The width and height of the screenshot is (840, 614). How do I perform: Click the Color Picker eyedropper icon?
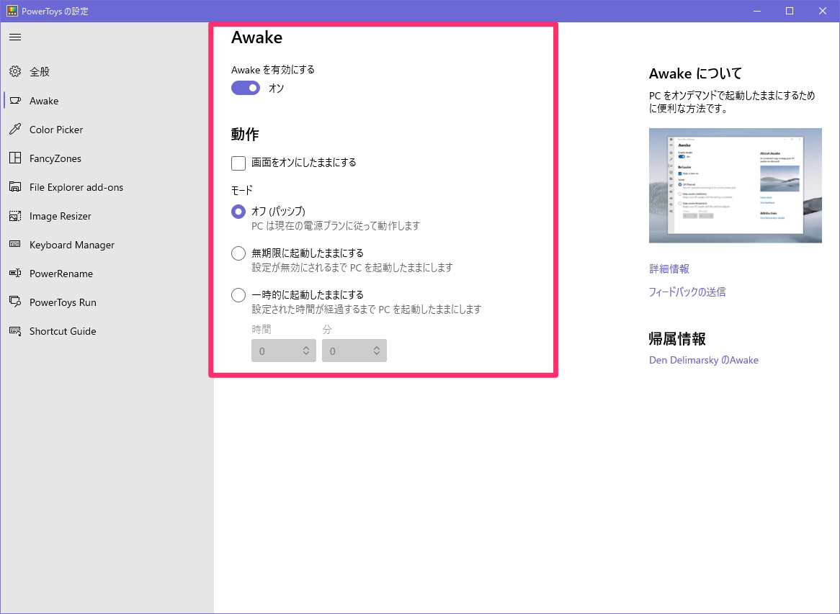pyautogui.click(x=15, y=129)
